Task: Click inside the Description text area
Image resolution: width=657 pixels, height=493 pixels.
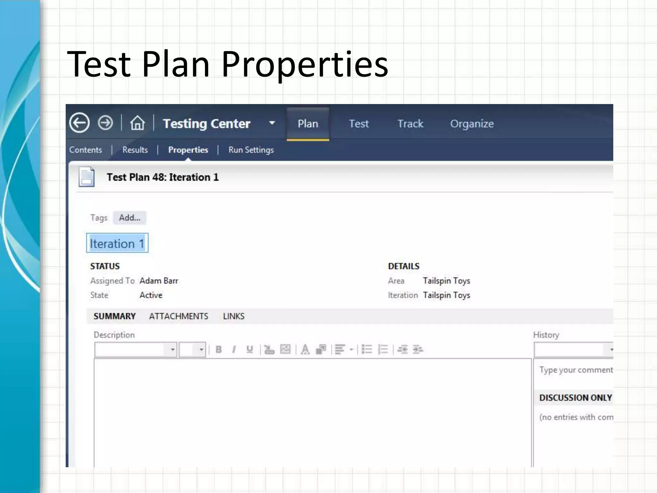Action: (313, 413)
